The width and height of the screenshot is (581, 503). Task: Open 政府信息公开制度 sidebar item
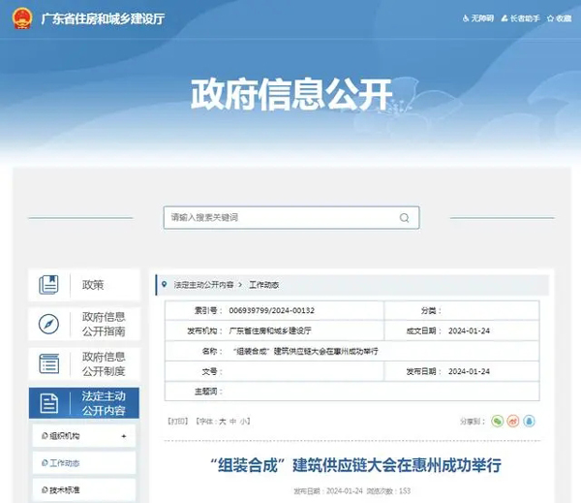click(84, 363)
